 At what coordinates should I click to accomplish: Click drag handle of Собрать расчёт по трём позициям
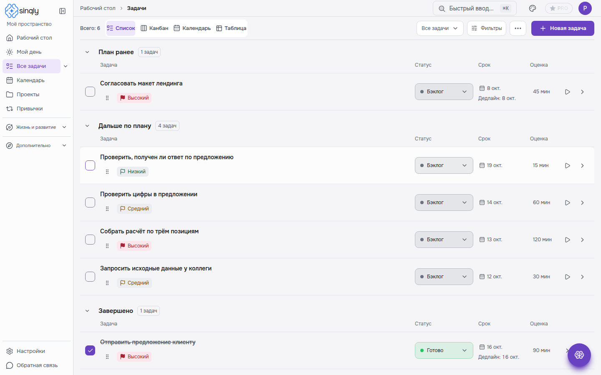click(107, 246)
